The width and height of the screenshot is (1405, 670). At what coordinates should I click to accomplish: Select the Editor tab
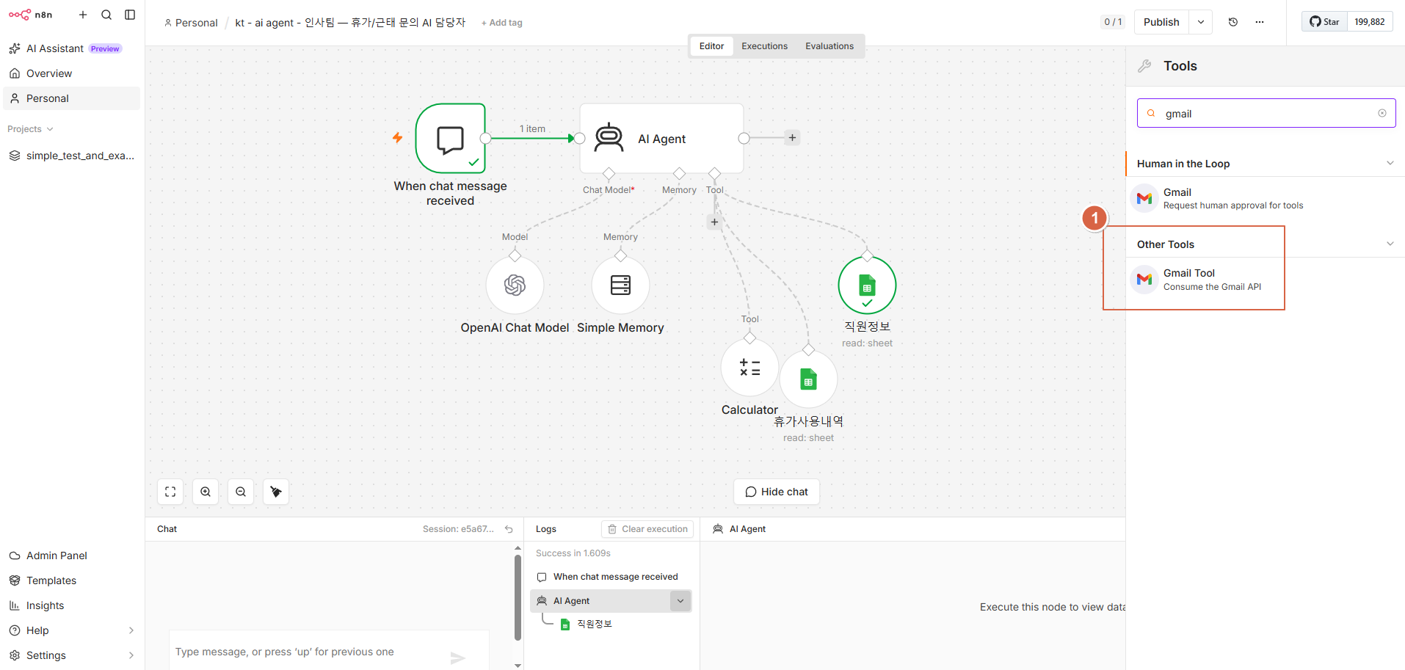coord(711,46)
